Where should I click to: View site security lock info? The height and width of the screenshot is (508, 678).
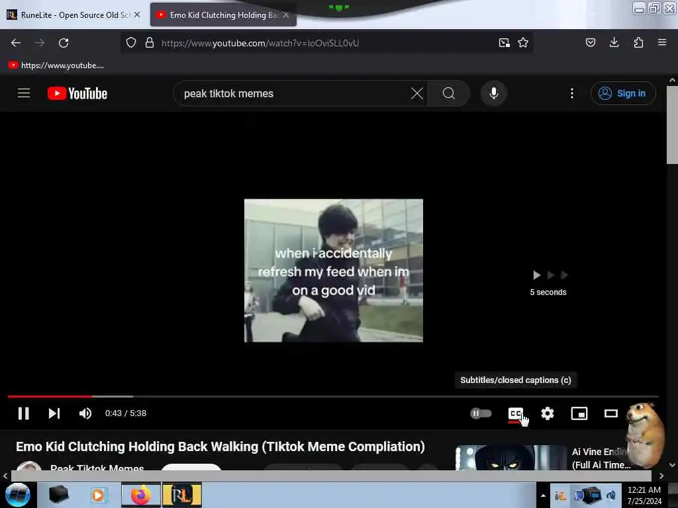click(x=150, y=43)
